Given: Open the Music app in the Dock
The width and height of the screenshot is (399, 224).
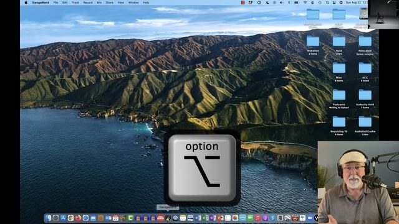Looking at the screenshot, I should [257, 218].
